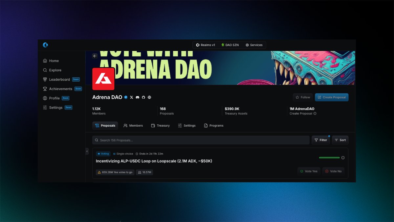This screenshot has height=222, width=394.
Task: Open Adrena DAO's X (Twitter) profile icon
Action: point(132,97)
